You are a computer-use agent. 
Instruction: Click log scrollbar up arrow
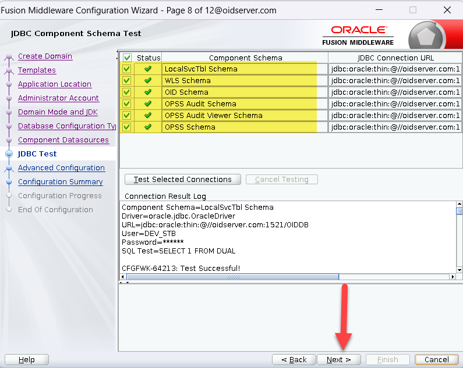[459, 204]
